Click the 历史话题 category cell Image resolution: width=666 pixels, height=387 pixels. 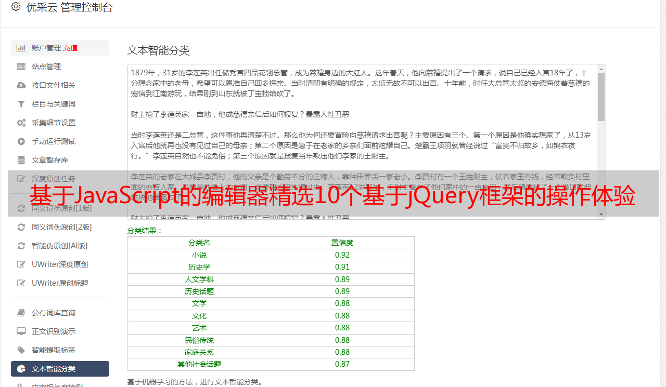[199, 291]
